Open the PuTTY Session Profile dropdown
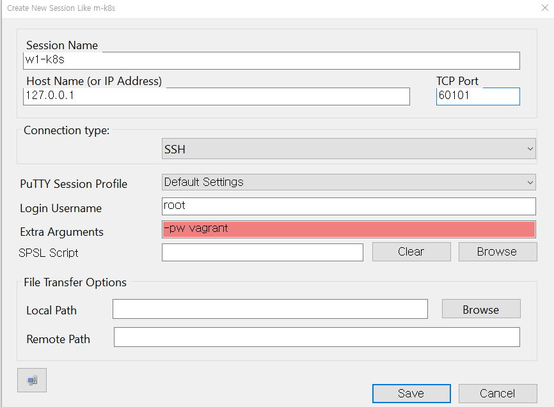554x407 pixels. (x=349, y=182)
